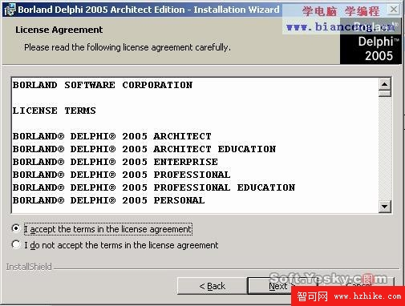This screenshot has height=306, width=405.
Task: Click the scrollbar thumb in the license box
Action: click(x=385, y=94)
